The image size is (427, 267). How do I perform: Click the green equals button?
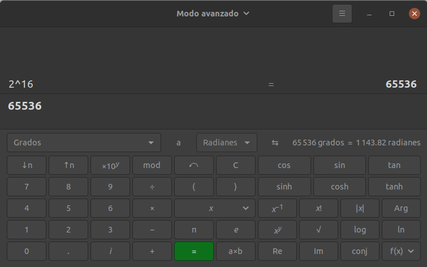click(193, 251)
